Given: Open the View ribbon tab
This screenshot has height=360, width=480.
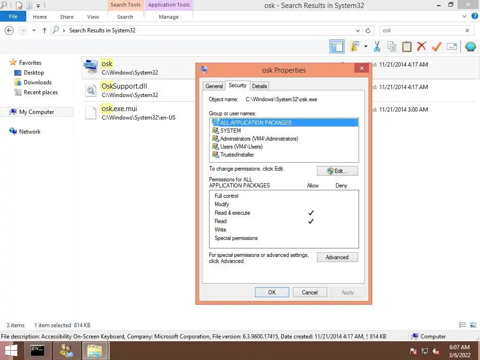Looking at the screenshot, I should tap(93, 17).
